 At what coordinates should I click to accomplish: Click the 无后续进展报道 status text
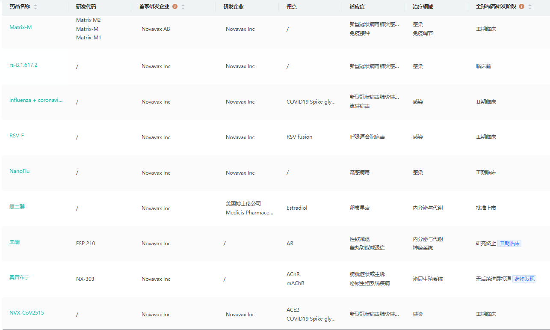[x=494, y=279]
